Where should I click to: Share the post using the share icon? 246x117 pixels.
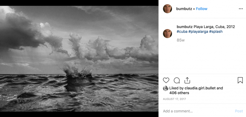click(x=187, y=80)
